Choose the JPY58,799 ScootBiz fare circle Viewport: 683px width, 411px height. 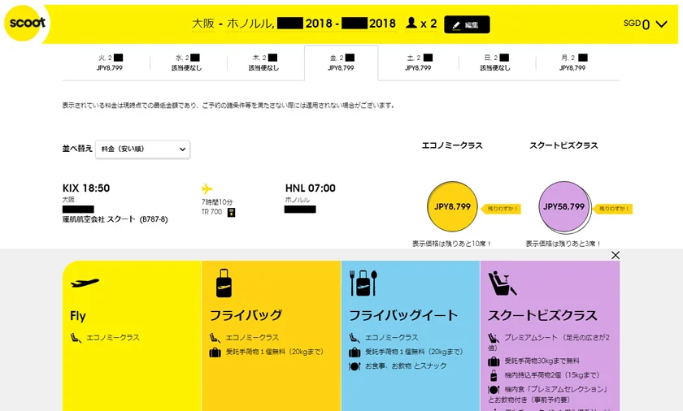[563, 206]
